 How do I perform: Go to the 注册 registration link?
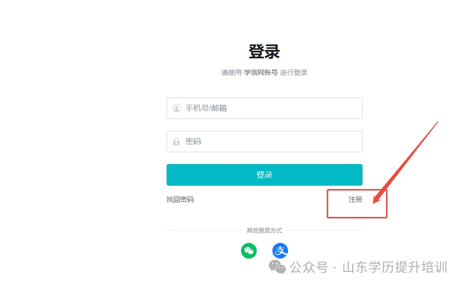click(355, 200)
